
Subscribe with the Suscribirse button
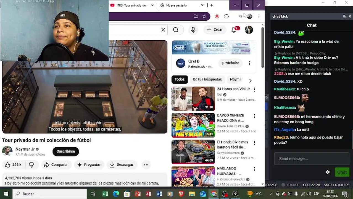point(66,151)
